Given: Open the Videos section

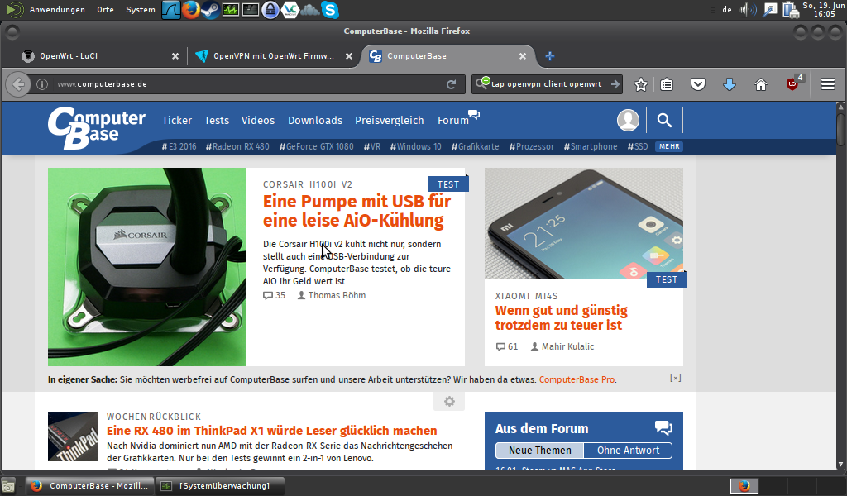Looking at the screenshot, I should 258,121.
